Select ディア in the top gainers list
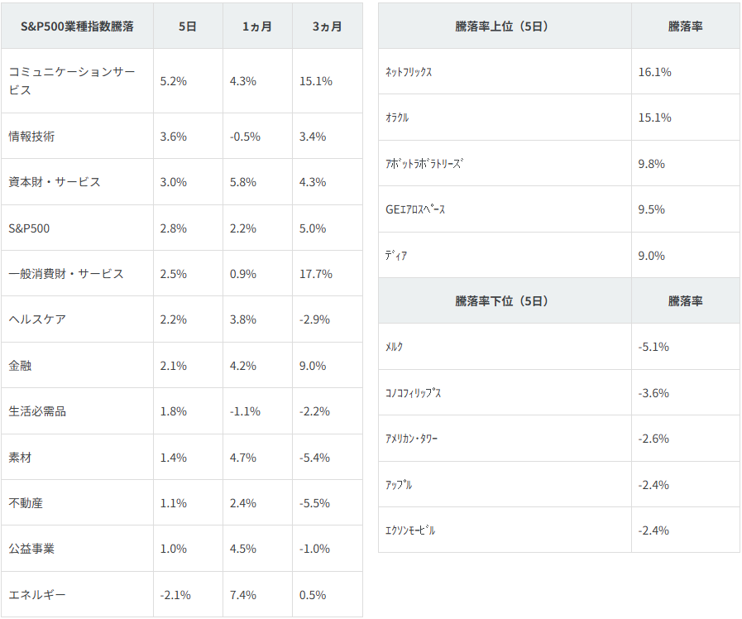This screenshot has height=619, width=742. 396,256
